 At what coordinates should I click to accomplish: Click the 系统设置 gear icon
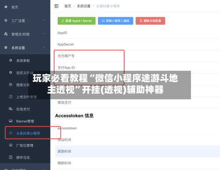tap(6, 47)
